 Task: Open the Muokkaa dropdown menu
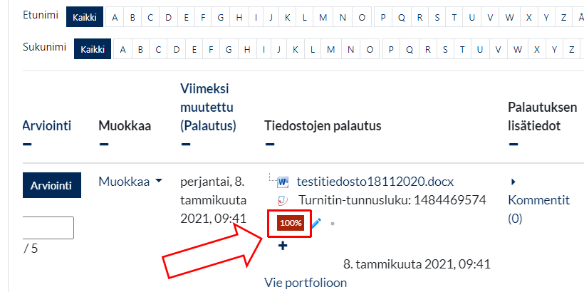pyautogui.click(x=130, y=182)
